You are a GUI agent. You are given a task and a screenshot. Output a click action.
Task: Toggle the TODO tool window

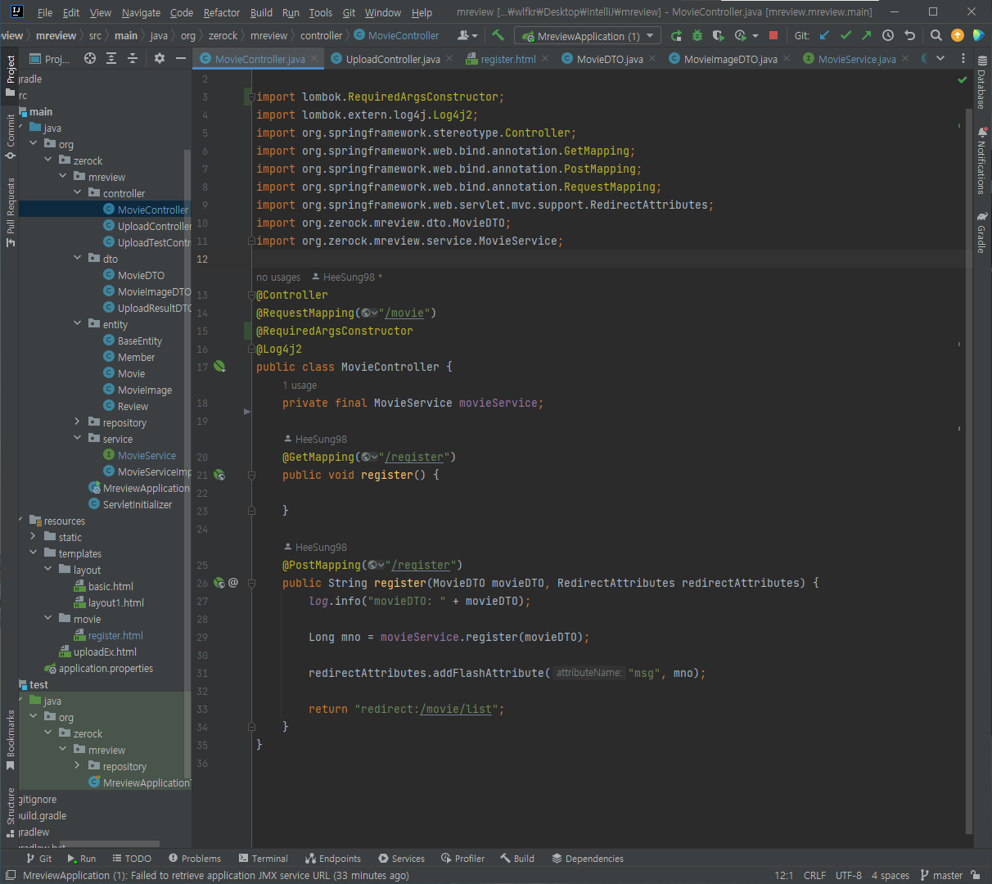(132, 859)
